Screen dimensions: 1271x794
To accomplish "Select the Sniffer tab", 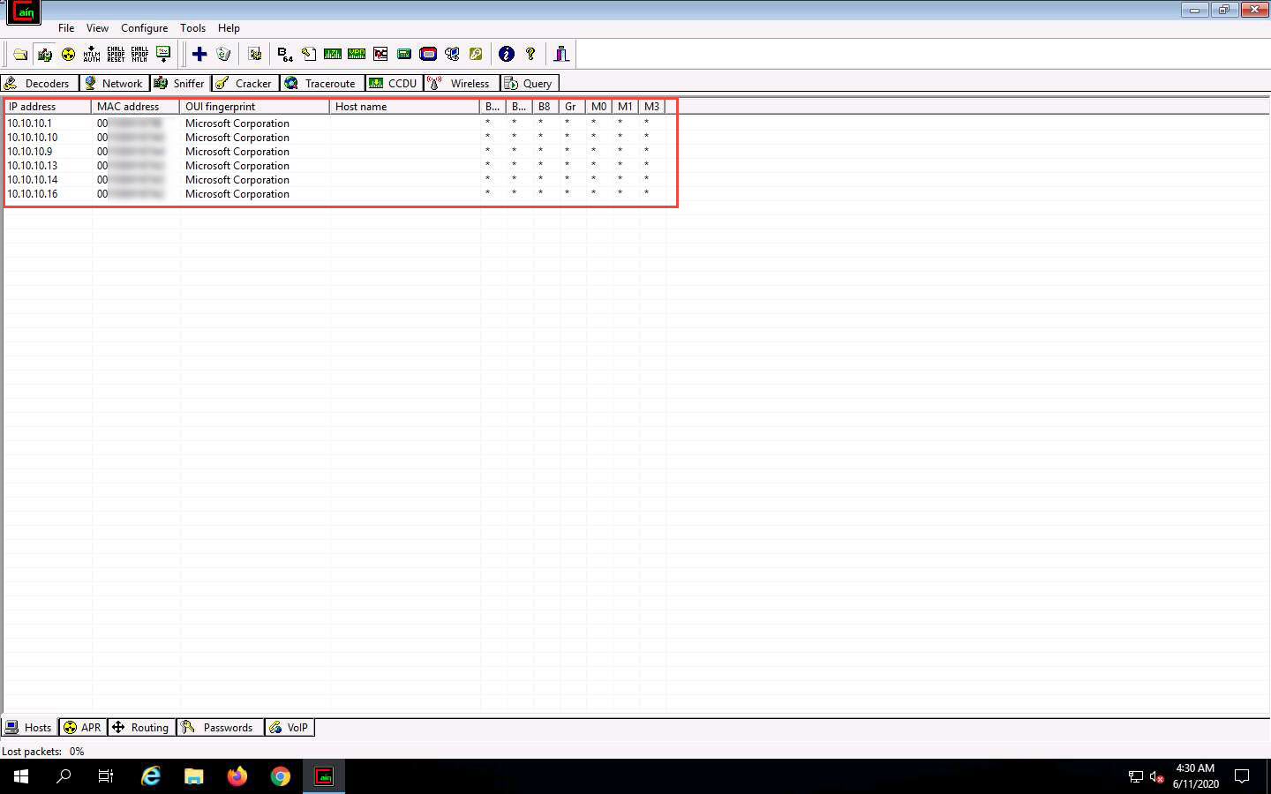I will coord(181,83).
